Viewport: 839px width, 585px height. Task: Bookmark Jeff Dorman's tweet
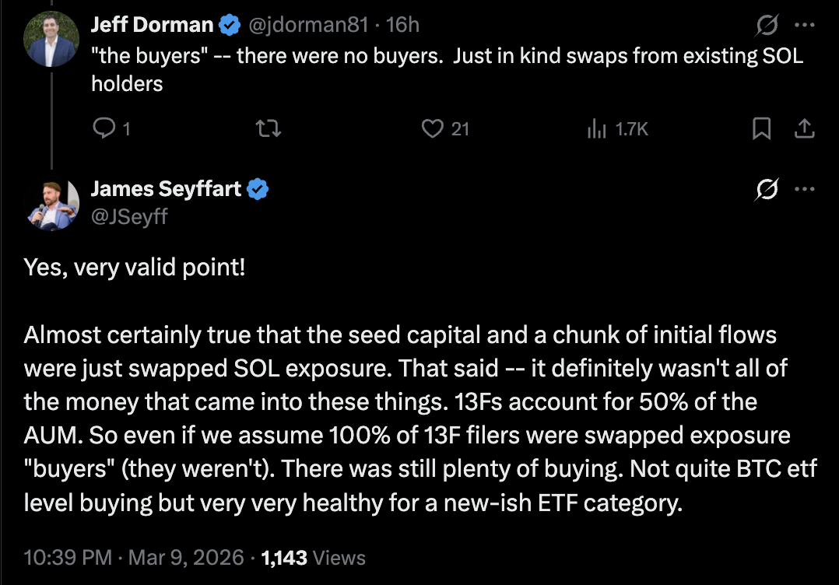click(761, 129)
